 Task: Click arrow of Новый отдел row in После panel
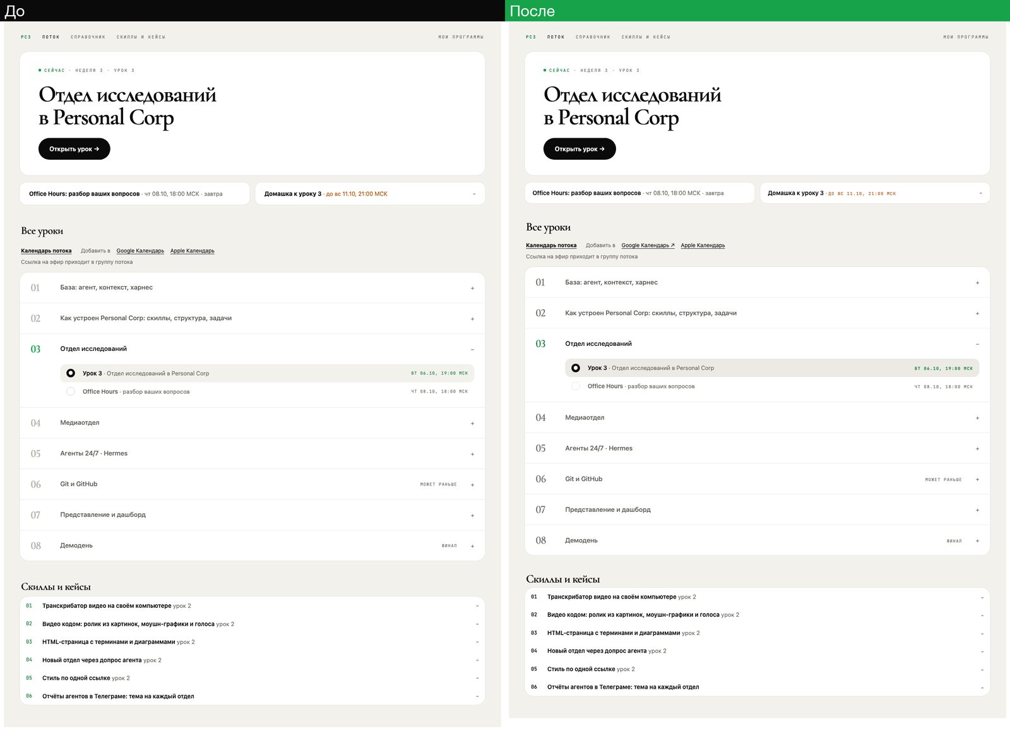tap(982, 651)
